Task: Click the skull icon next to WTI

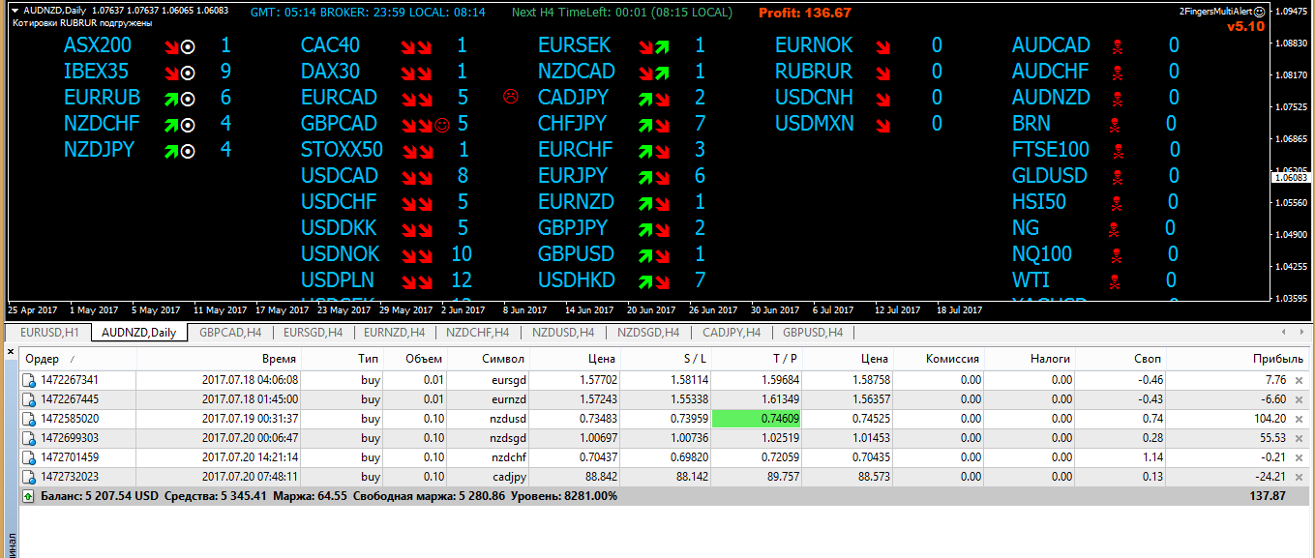Action: (x=1114, y=281)
